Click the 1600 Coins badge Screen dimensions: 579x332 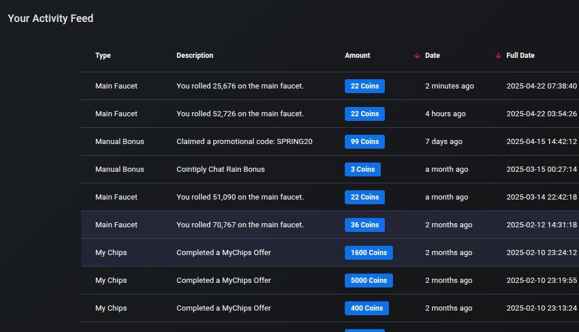(369, 253)
